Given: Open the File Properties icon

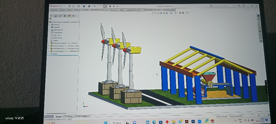Looking at the screenshot, I should 114,6.
